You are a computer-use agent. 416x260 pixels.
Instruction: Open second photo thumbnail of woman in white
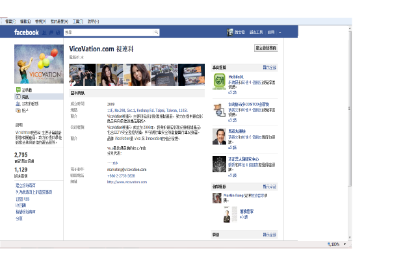click(110, 75)
